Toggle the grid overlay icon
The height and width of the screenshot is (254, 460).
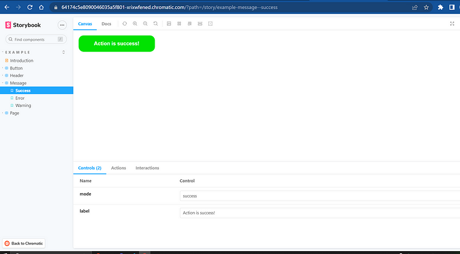tap(179, 24)
